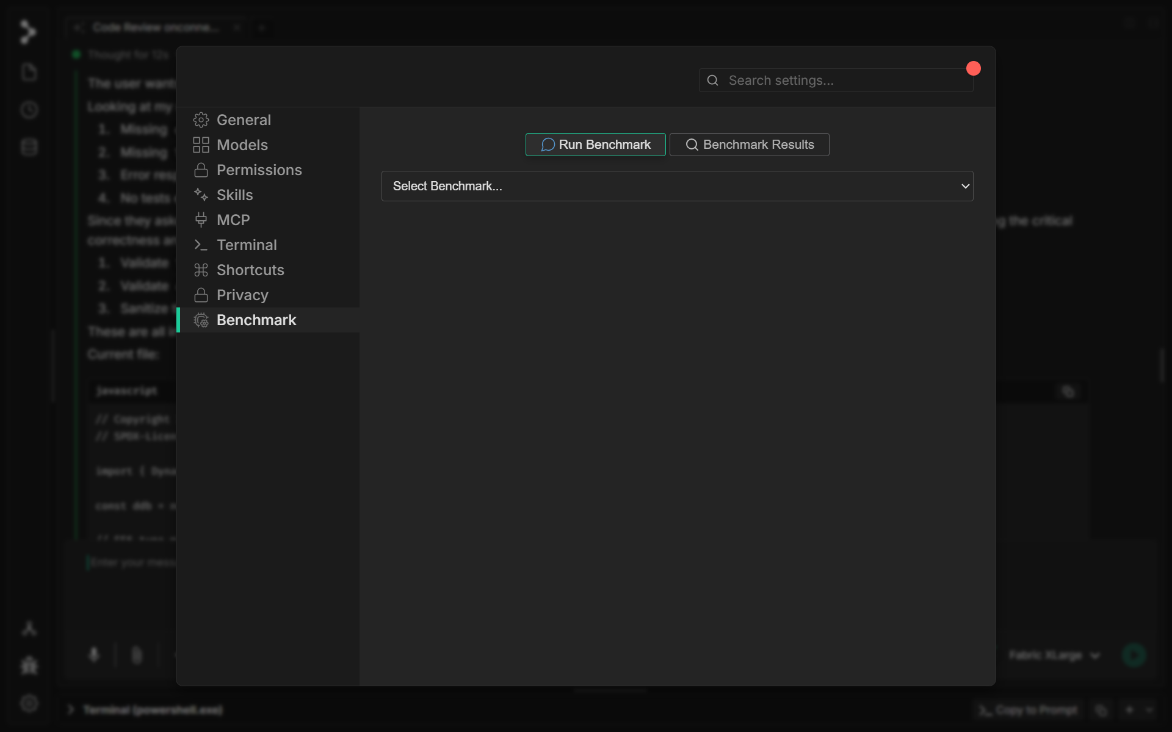Click Copy to Prompt in terminal bar

[1029, 710]
